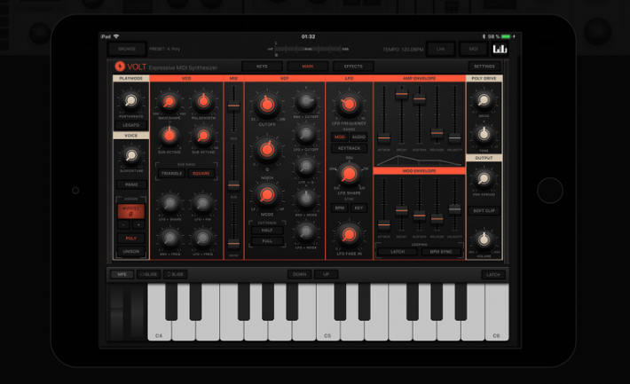This screenshot has height=384, width=630.
Task: Set LFO range to Audio
Action: 358,137
